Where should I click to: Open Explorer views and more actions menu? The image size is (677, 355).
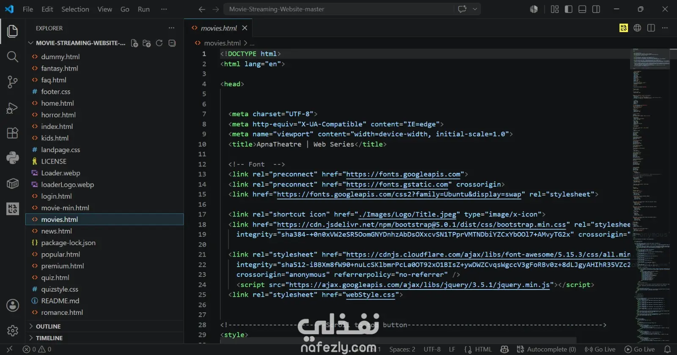tap(171, 28)
